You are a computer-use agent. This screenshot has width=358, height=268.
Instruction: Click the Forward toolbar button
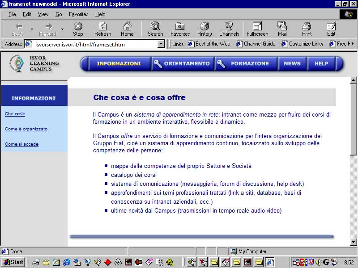(x=48, y=29)
